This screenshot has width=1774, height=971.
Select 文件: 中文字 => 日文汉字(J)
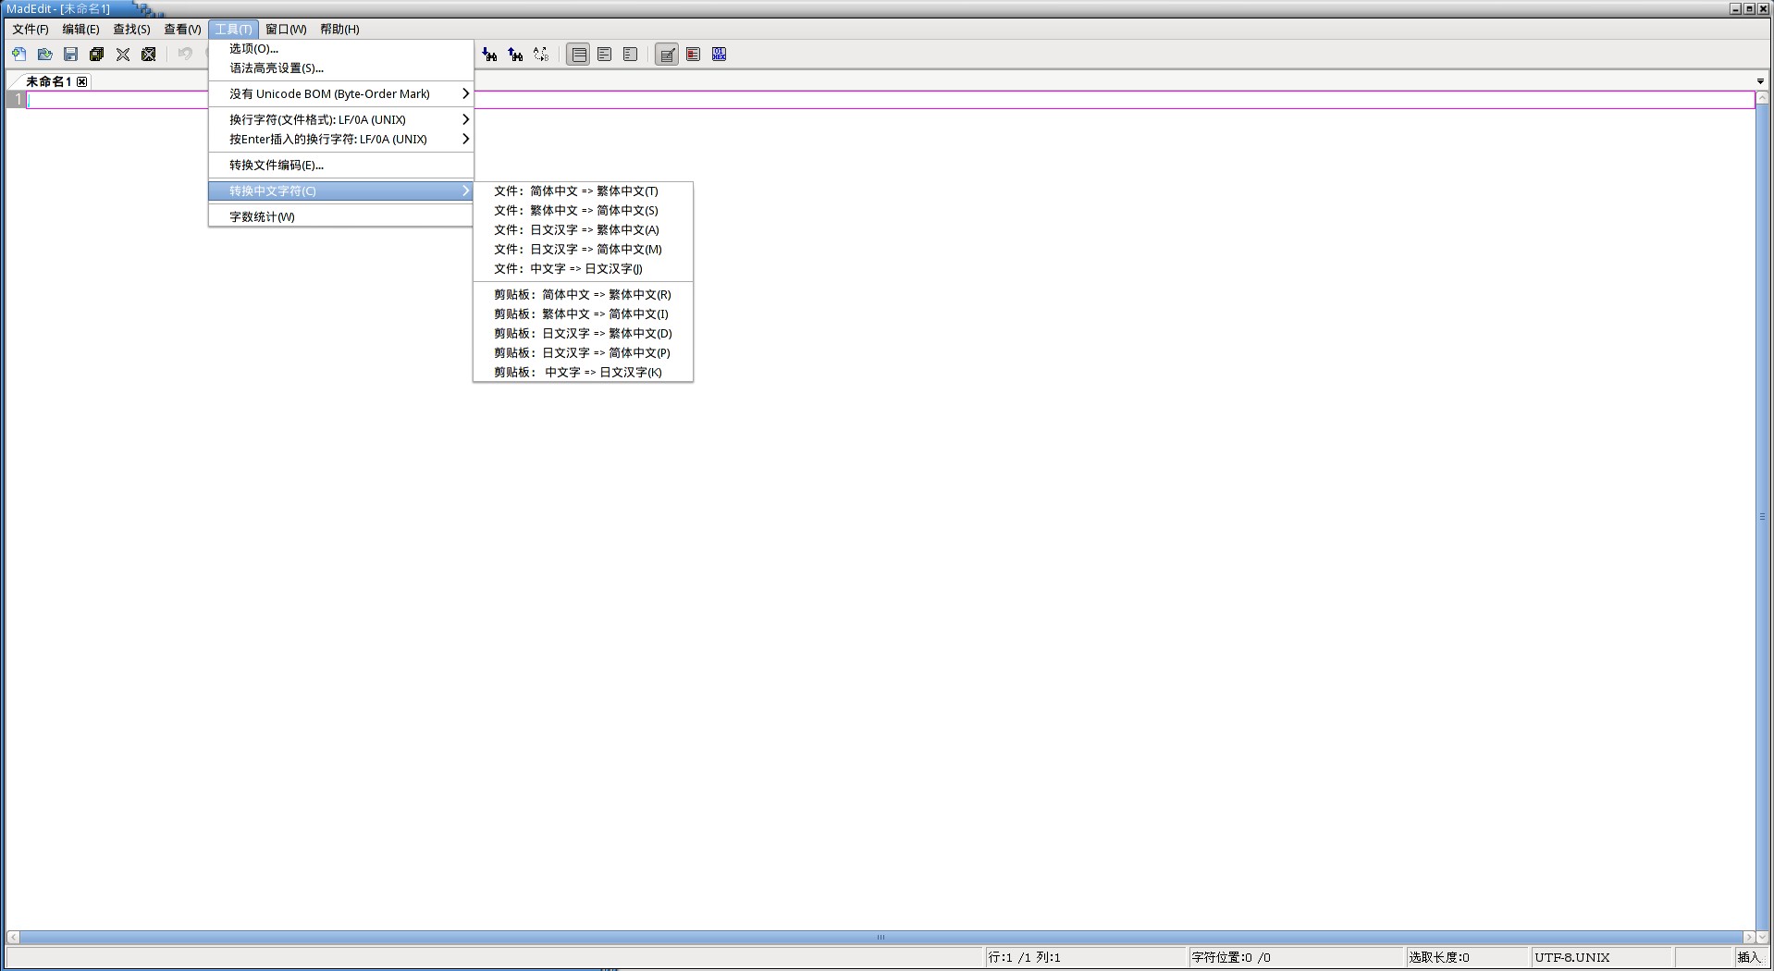583,269
